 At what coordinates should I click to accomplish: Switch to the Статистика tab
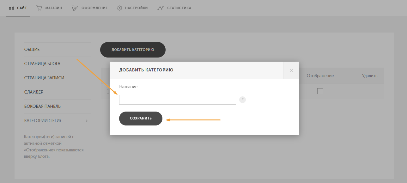click(174, 8)
